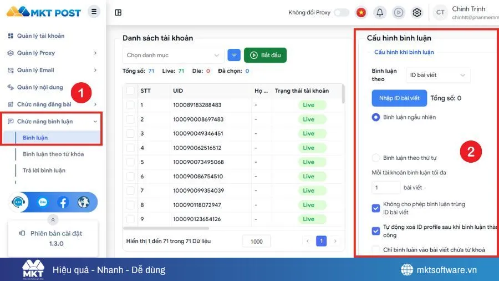Image resolution: width=499 pixels, height=281 pixels.
Task: Click the blue filter icon button
Action: tap(234, 55)
